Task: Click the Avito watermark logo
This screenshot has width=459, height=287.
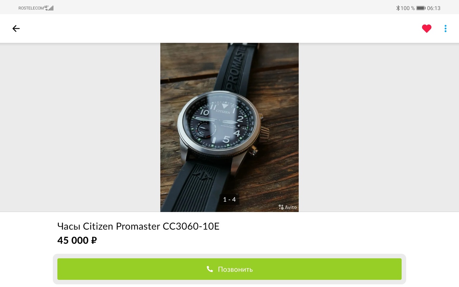Action: click(288, 207)
